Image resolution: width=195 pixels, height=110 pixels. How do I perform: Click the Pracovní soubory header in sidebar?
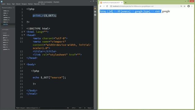pyautogui.click(x=7, y=8)
